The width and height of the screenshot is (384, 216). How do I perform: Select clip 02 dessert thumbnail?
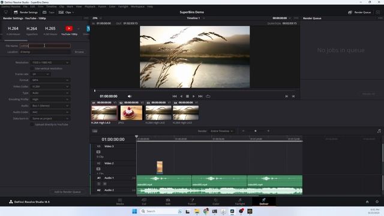click(131, 113)
